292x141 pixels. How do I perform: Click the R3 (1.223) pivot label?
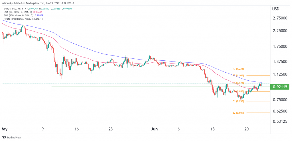coord(238,69)
